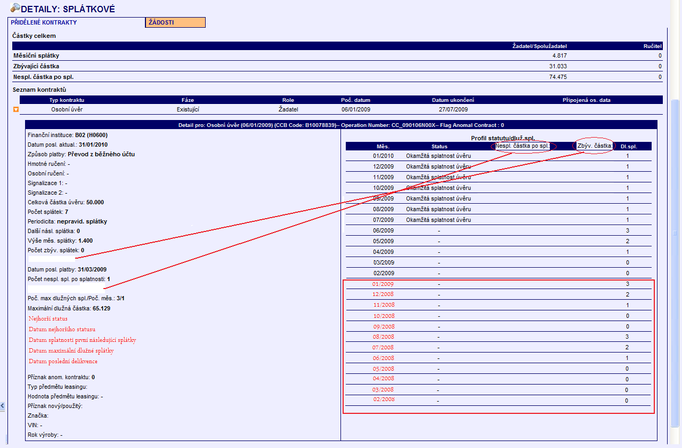The height and width of the screenshot is (448, 682).
Task: Click the Celková částka úvěru 50.000 line
Action: 66,202
